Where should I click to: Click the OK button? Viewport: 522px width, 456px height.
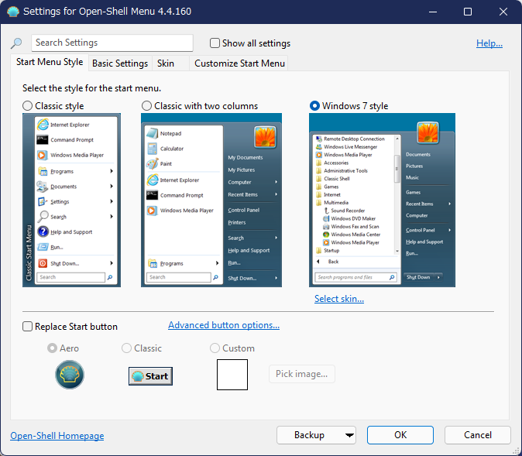[400, 435]
